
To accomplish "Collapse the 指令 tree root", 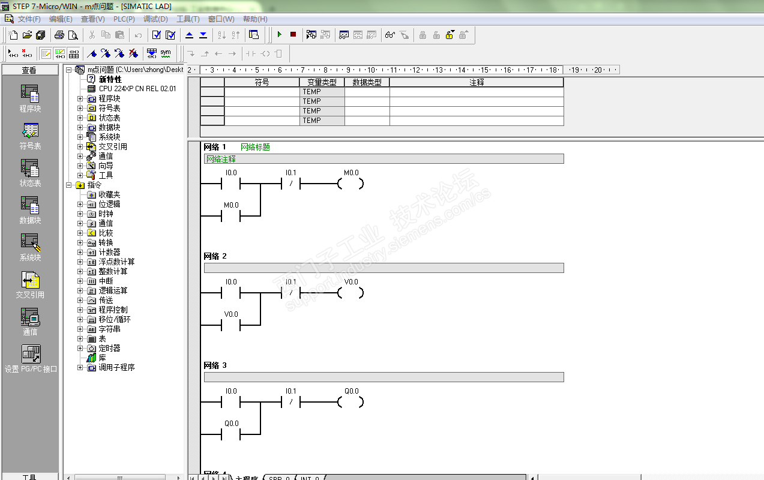I will click(x=69, y=185).
